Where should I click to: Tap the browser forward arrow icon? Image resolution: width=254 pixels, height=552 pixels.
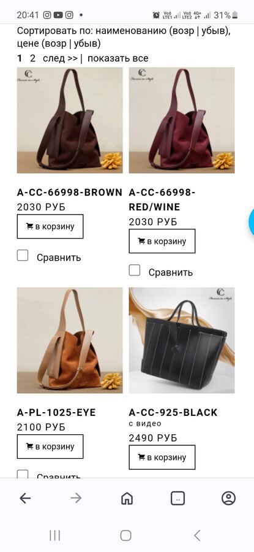pos(76,498)
